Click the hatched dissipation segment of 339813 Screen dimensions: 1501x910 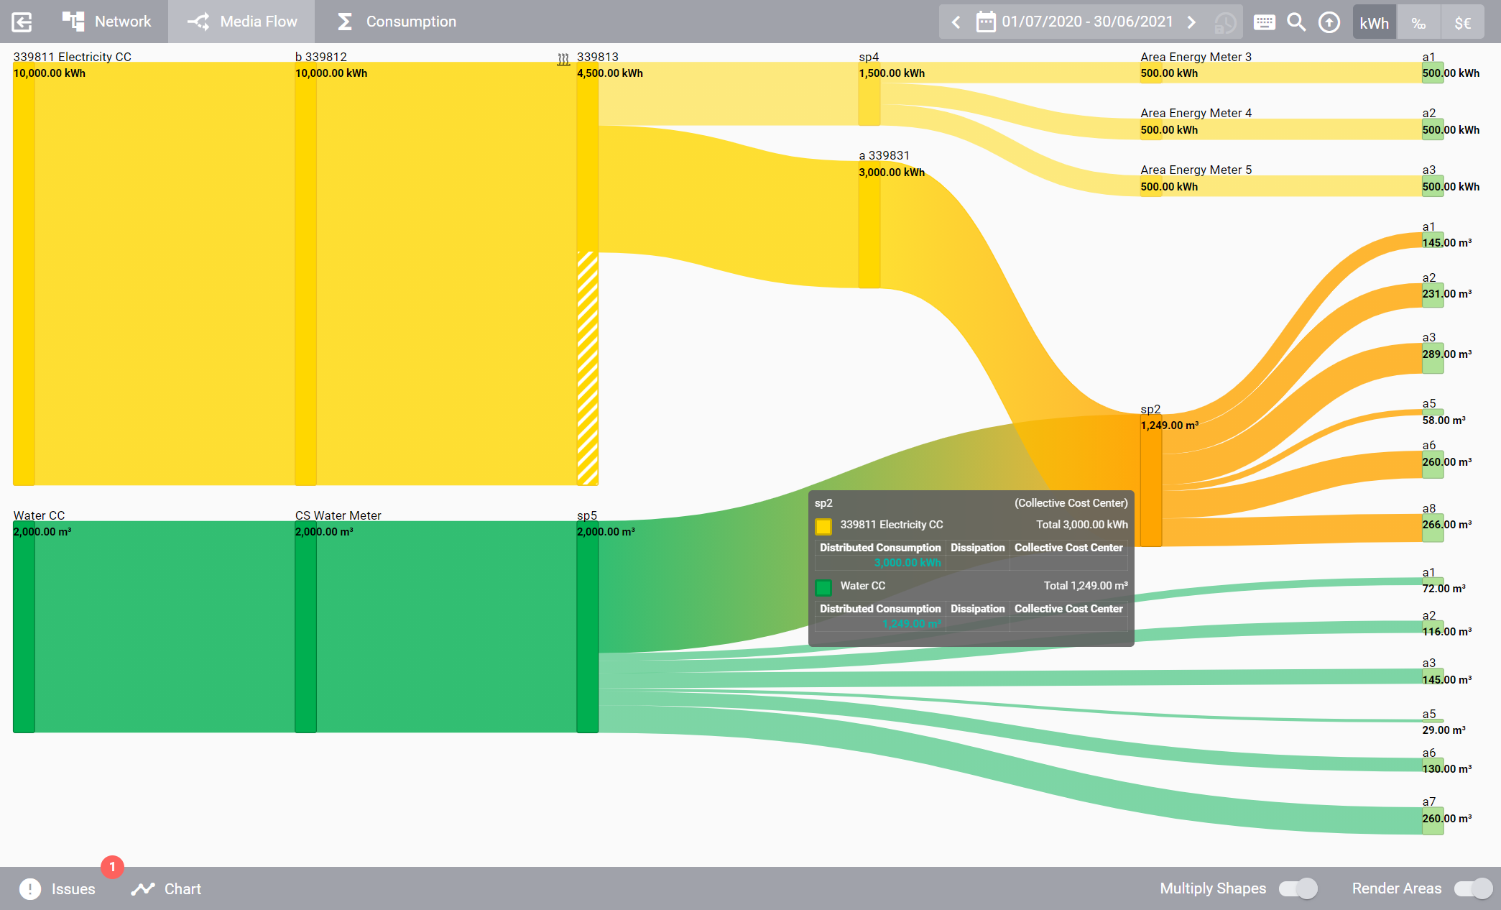[x=588, y=368]
